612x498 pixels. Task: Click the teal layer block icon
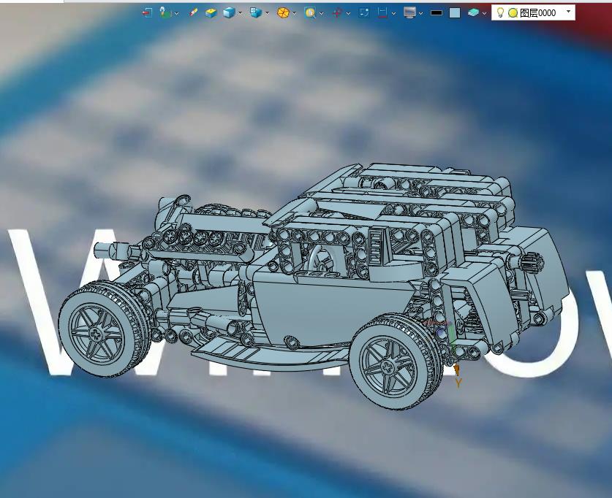tap(473, 13)
